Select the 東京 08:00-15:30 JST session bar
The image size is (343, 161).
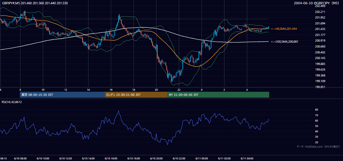click(x=62, y=95)
